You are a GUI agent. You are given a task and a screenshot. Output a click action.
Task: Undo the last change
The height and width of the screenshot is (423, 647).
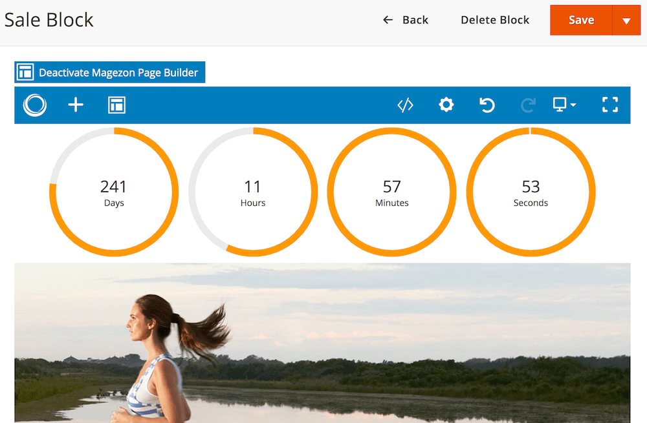(487, 105)
